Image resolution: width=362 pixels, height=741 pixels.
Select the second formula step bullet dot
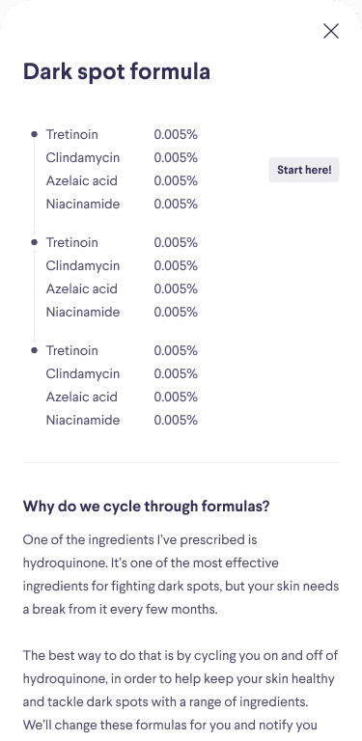(x=34, y=242)
